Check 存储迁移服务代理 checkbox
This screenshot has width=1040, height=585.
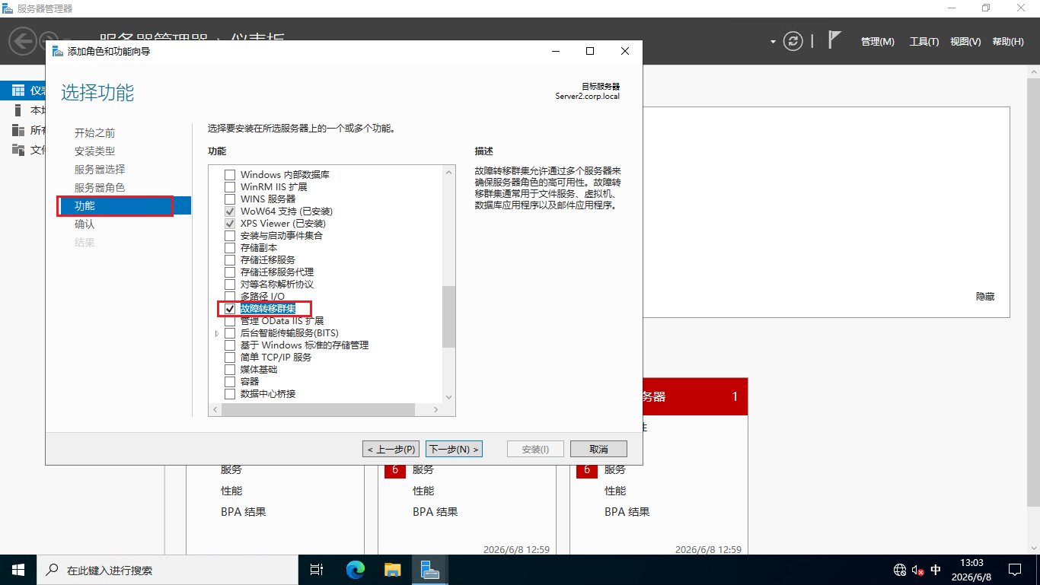pos(230,272)
